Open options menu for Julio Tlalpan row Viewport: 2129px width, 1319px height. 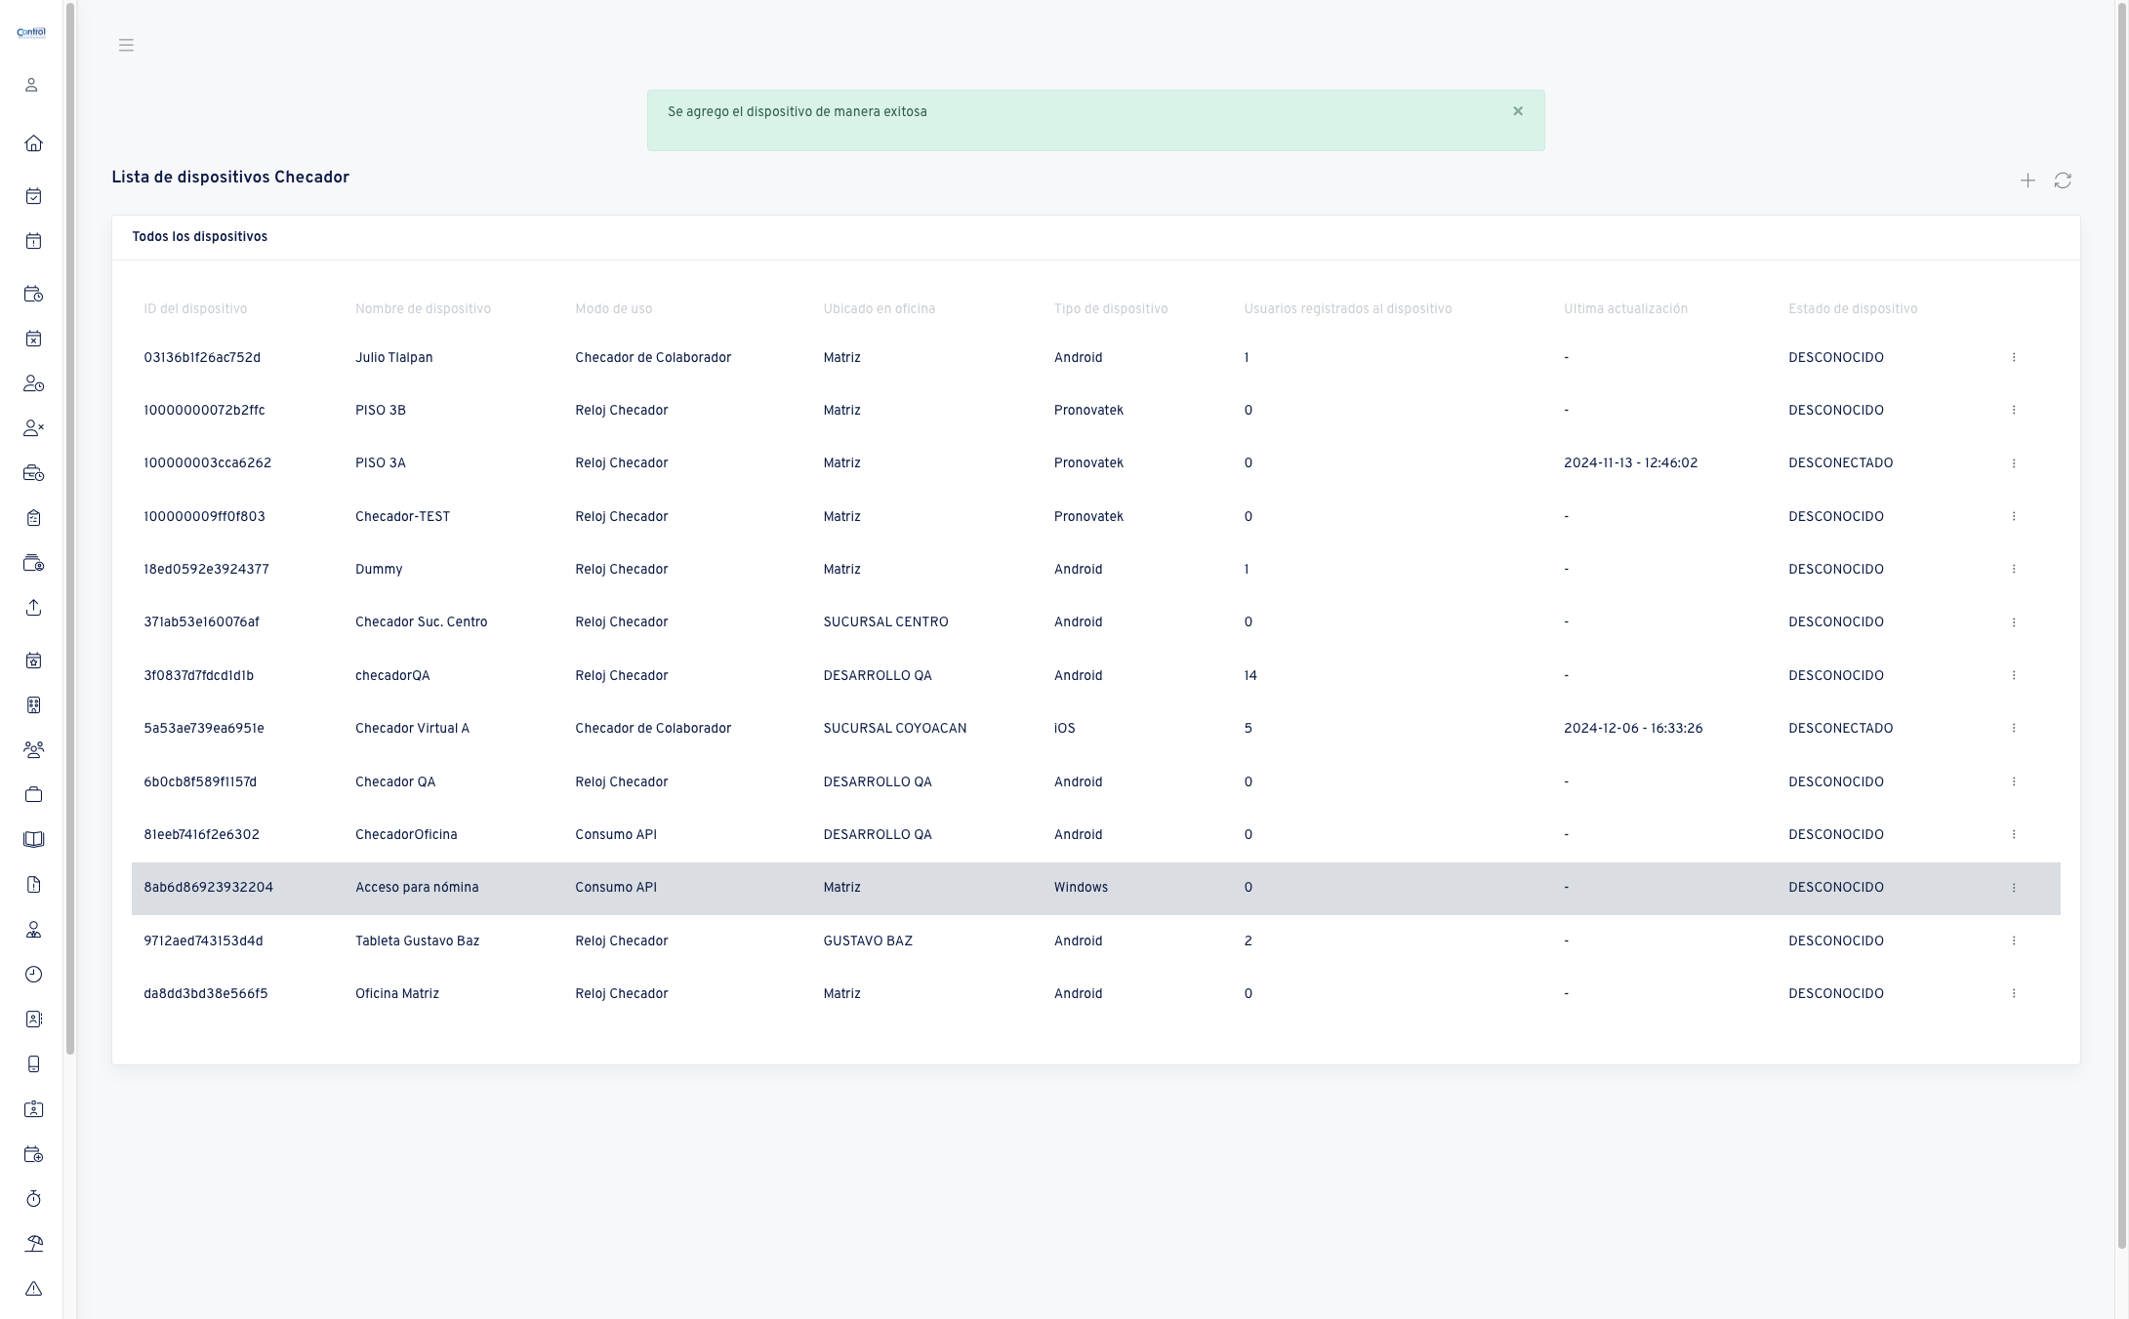2014,358
